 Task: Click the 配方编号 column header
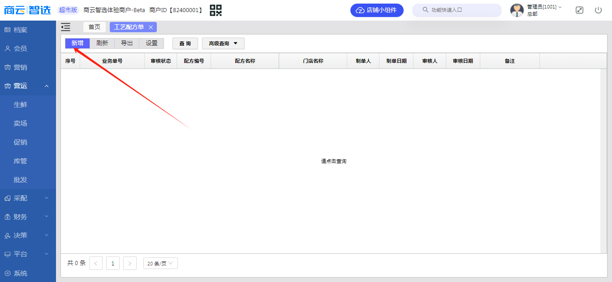(x=194, y=61)
